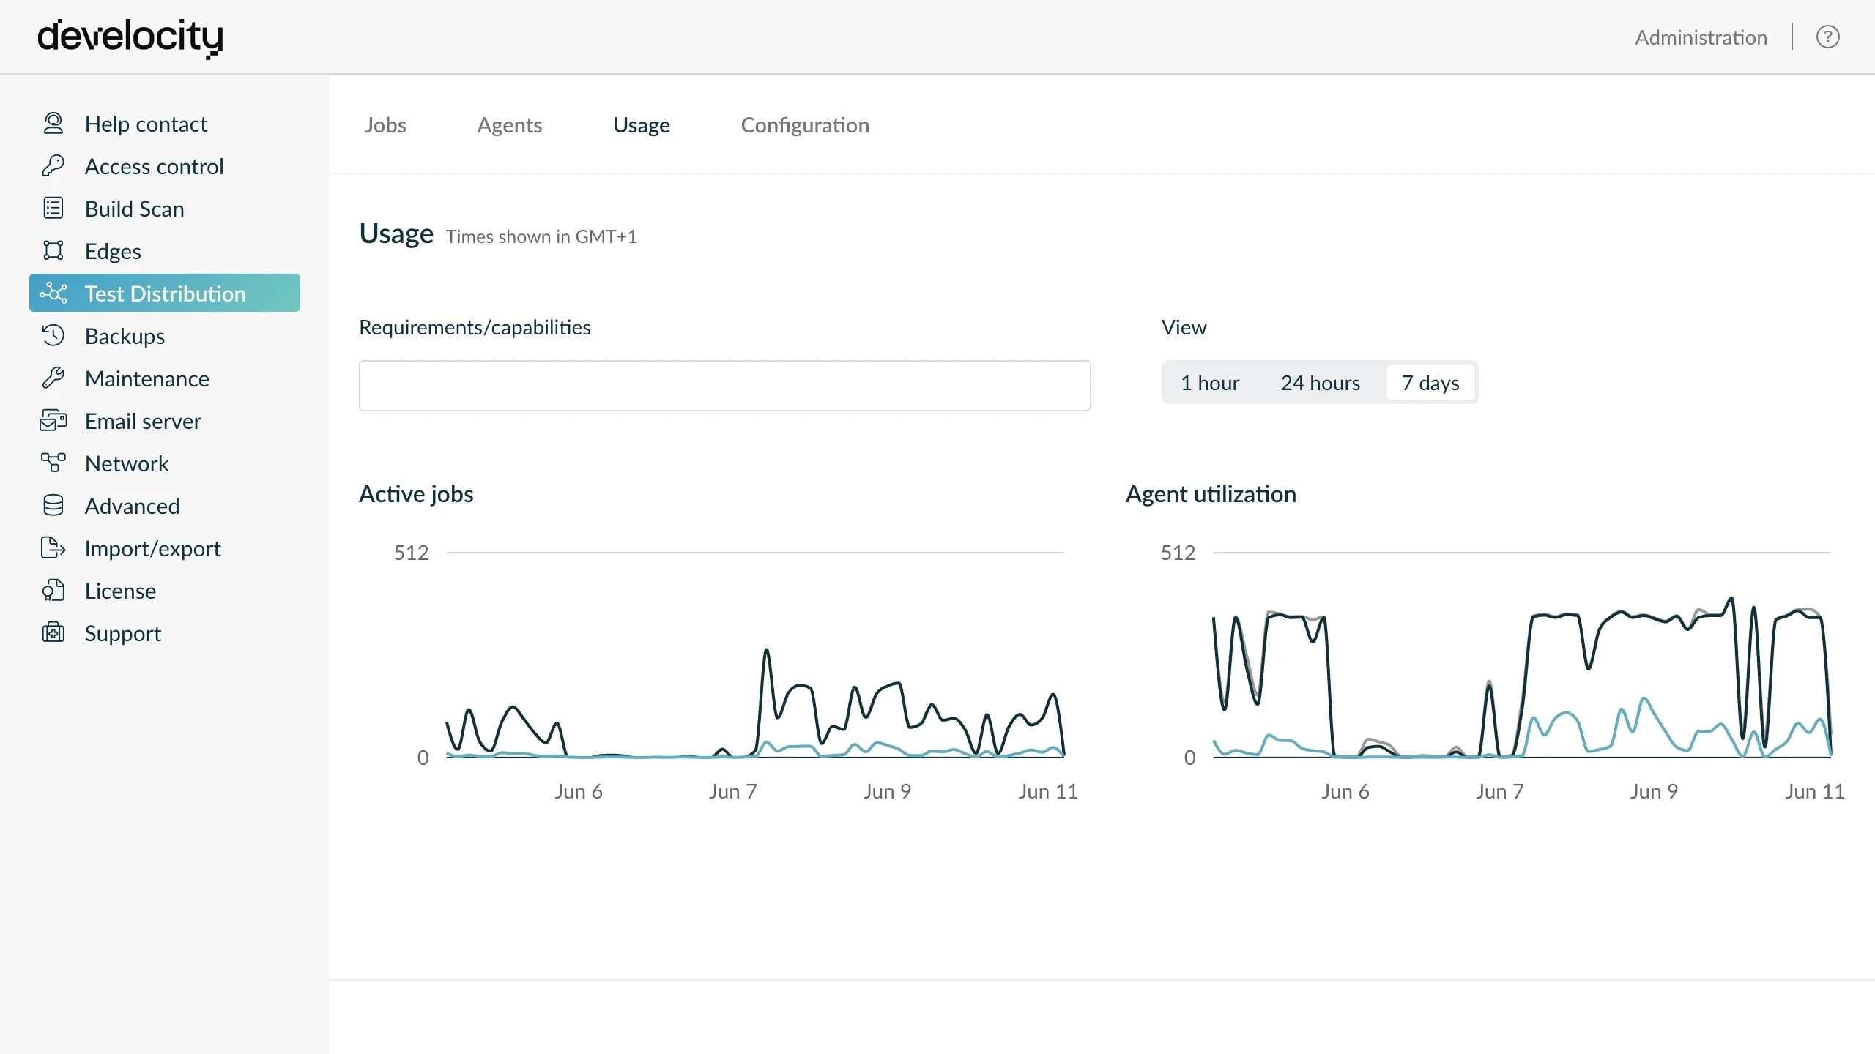The image size is (1875, 1054).
Task: Switch to the Agents tab
Action: (510, 125)
